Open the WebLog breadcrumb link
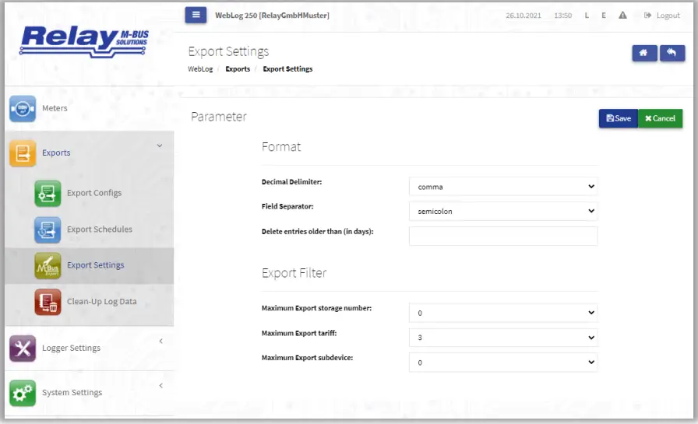The height and width of the screenshot is (424, 698). pyautogui.click(x=200, y=69)
